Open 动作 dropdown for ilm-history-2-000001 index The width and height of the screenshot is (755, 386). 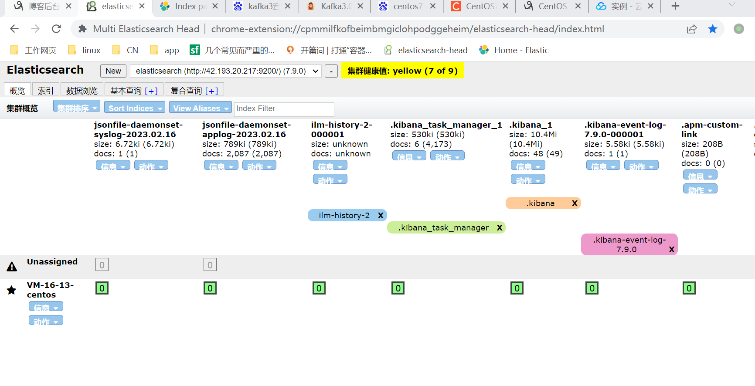(330, 180)
